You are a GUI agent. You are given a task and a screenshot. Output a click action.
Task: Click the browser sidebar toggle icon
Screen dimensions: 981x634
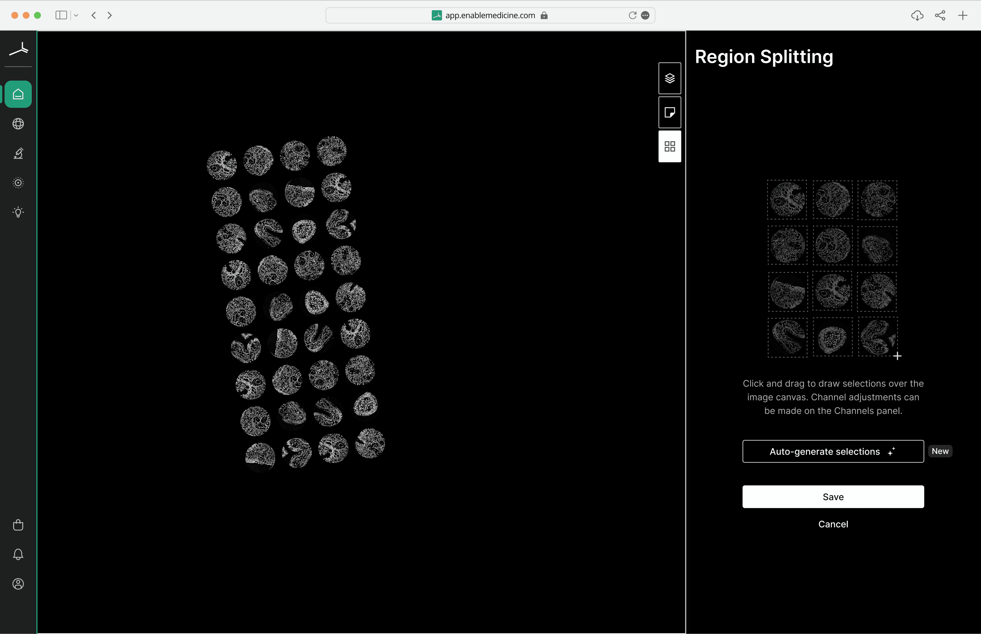[61, 15]
